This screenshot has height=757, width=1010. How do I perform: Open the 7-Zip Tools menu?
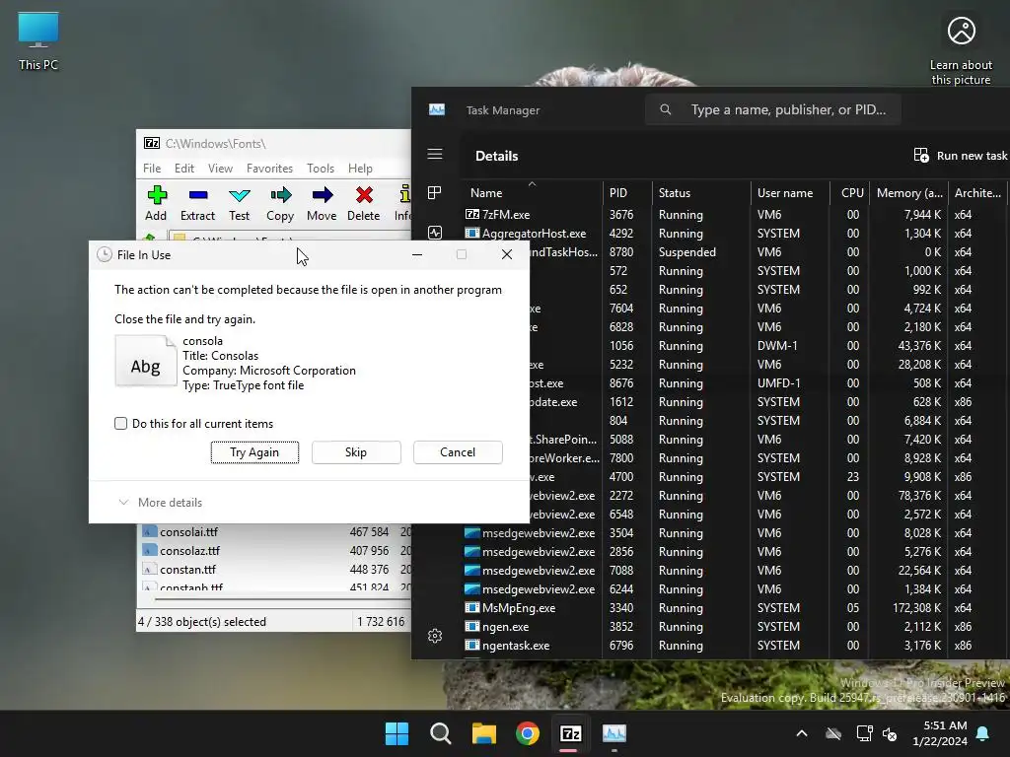point(321,169)
